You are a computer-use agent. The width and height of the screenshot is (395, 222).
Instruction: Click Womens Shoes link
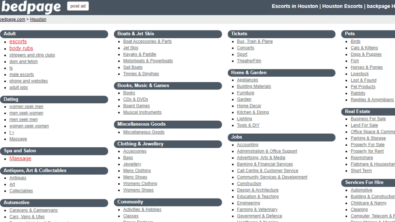click(x=138, y=190)
